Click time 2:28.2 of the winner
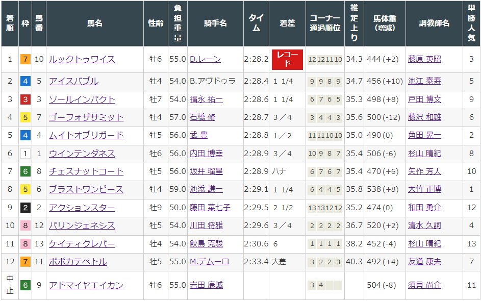481x301 pixels. pyautogui.click(x=256, y=59)
